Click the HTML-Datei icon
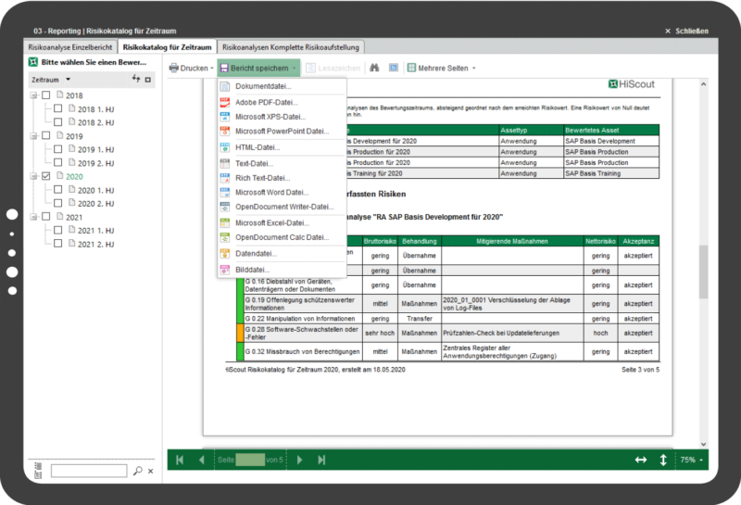The image size is (741, 505). 225,147
